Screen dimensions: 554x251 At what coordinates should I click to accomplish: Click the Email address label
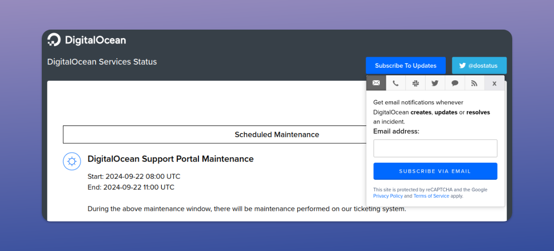click(396, 132)
